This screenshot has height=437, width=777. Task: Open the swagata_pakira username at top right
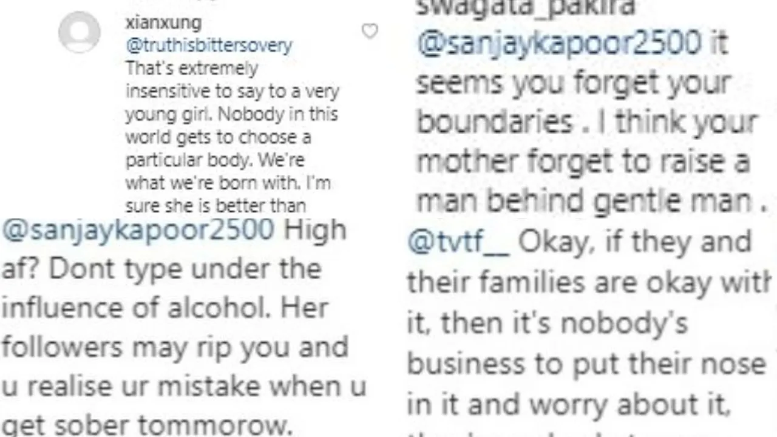(525, 7)
